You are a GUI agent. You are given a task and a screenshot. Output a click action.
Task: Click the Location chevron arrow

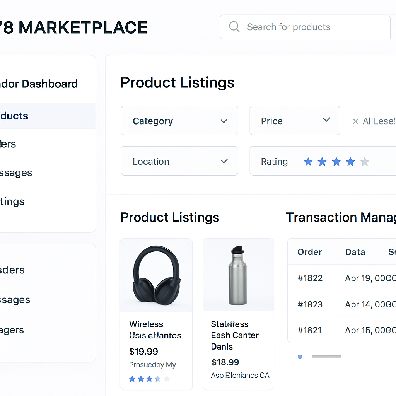point(224,161)
